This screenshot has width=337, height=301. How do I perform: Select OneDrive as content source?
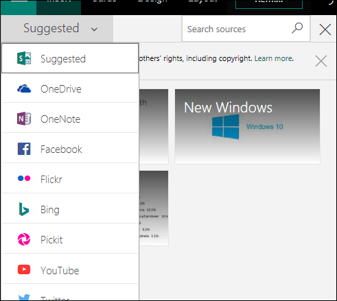pos(70,88)
